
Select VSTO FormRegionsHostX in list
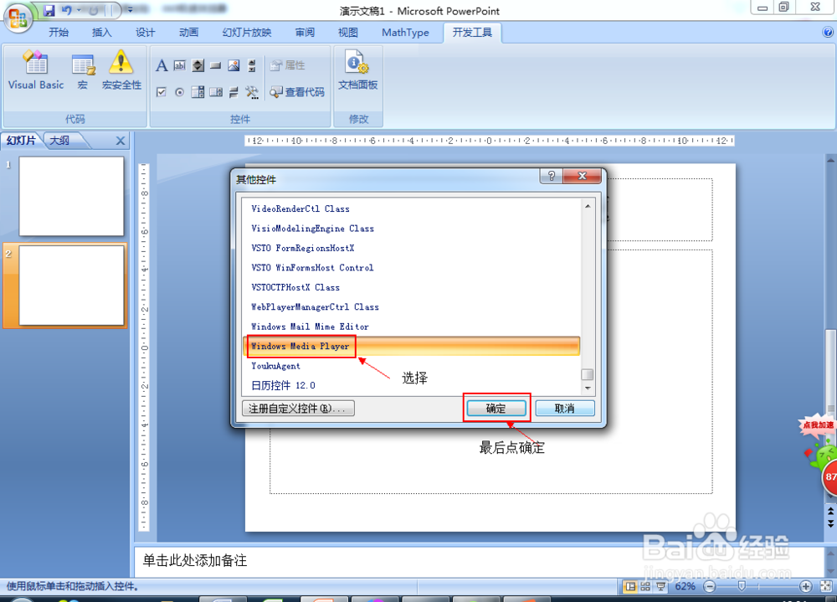click(x=412, y=249)
